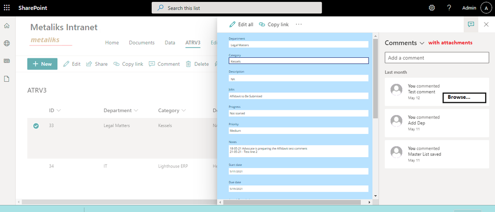
Task: Click the form scrollbar down arrow
Action: click(x=376, y=196)
